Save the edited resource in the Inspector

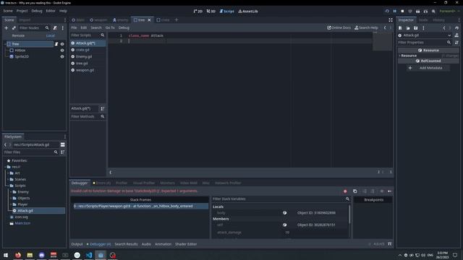pyautogui.click(x=415, y=28)
